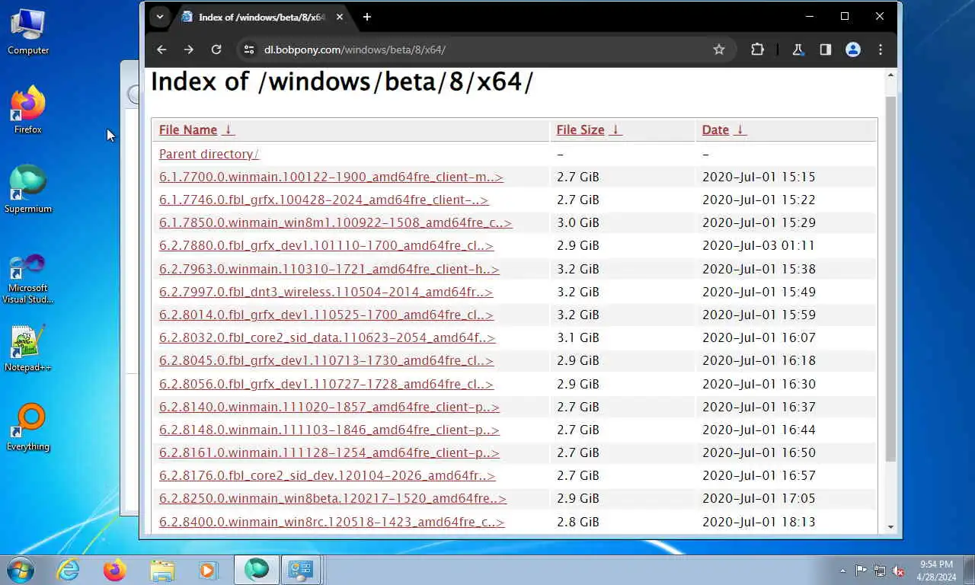
Task: View site information icon in address bar
Action: coord(248,50)
